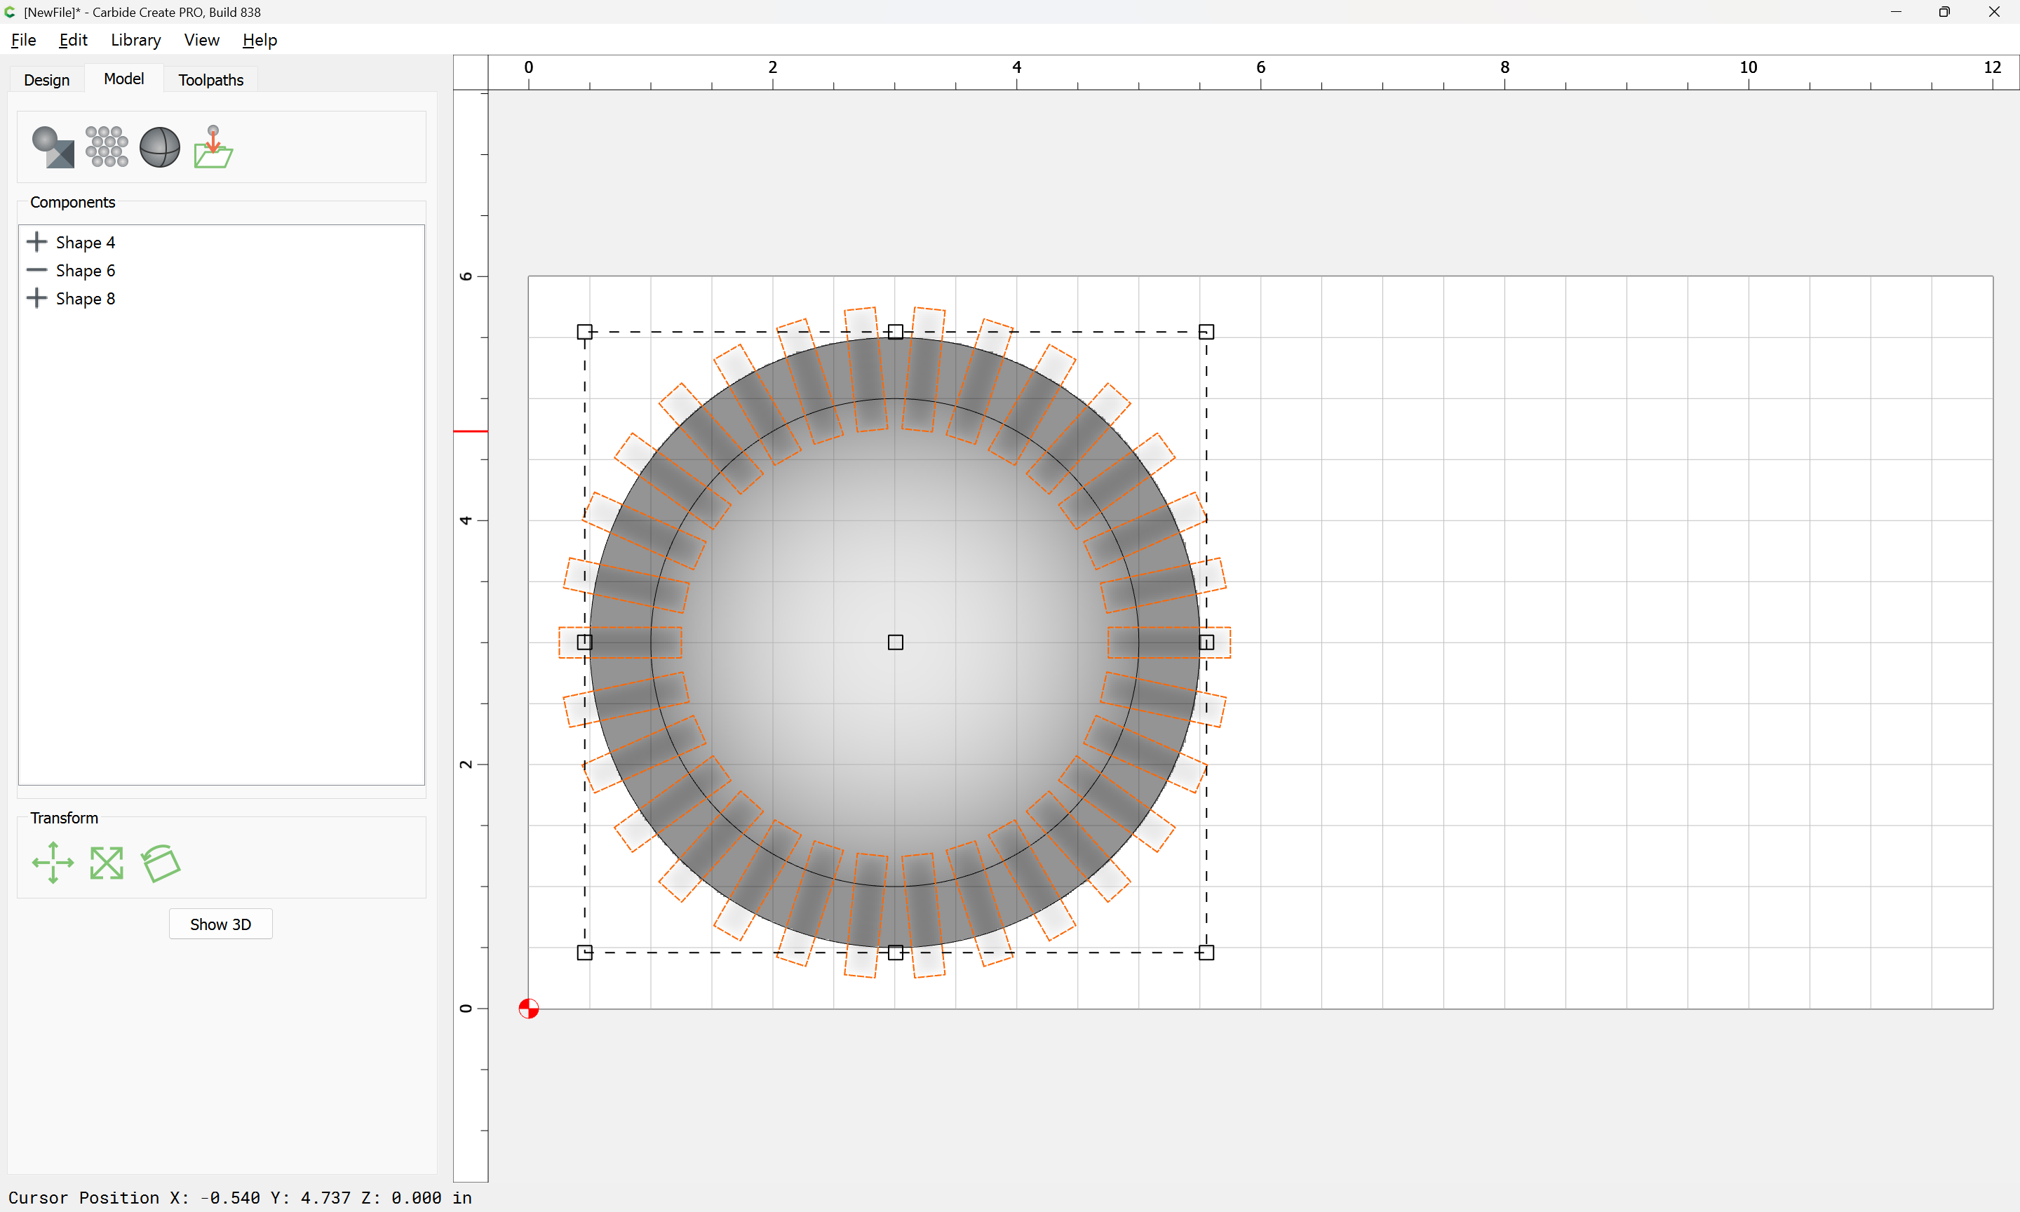Click the add shape model icon
Viewport: 2020px width, 1212px height.
click(x=53, y=147)
